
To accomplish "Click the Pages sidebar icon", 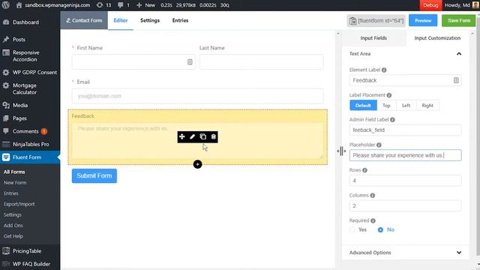I will pos(6,118).
